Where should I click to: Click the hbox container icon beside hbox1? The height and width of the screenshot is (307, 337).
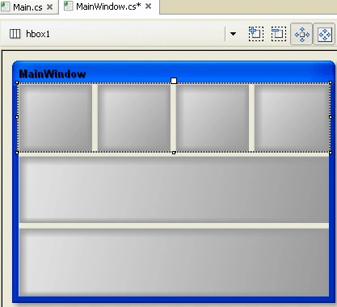(x=15, y=34)
